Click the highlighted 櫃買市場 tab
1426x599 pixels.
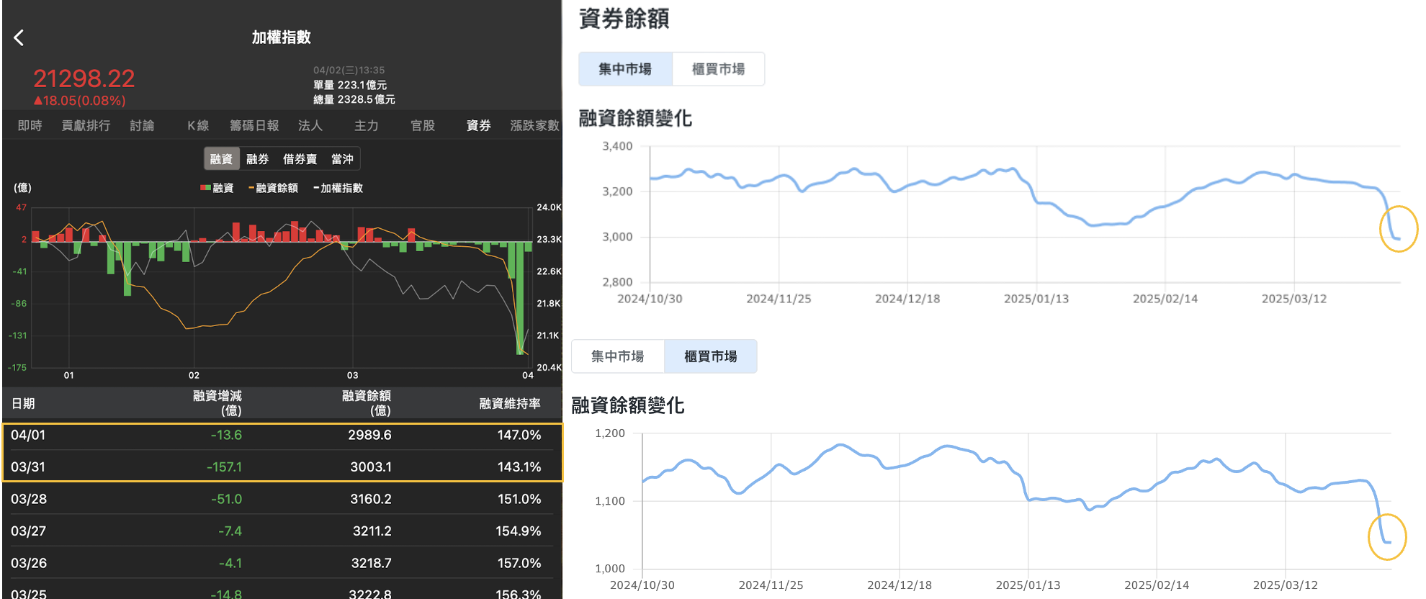click(x=710, y=356)
